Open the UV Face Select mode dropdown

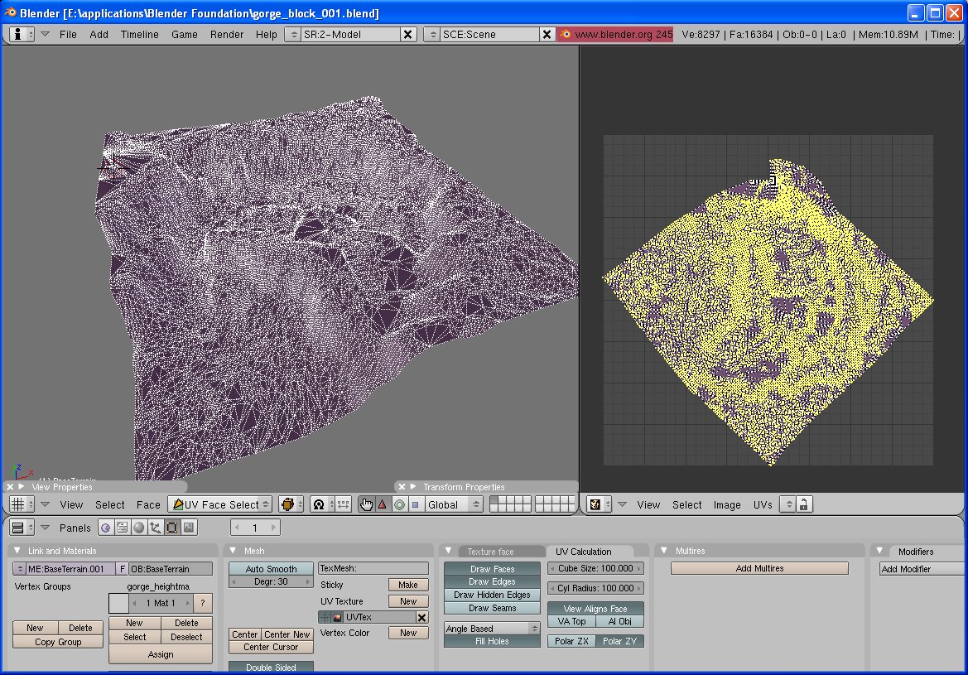point(220,504)
